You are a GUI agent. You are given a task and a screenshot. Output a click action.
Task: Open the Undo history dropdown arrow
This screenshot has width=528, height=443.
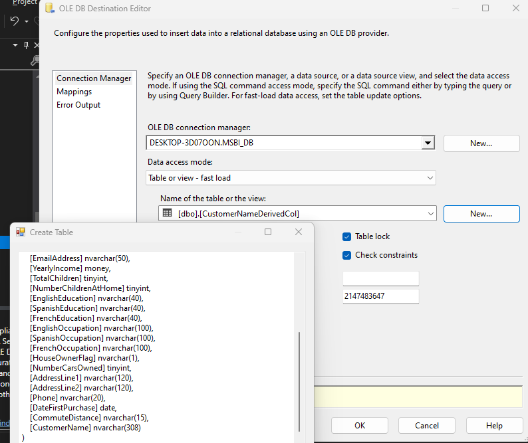pyautogui.click(x=27, y=21)
